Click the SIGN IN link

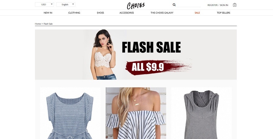(224, 5)
